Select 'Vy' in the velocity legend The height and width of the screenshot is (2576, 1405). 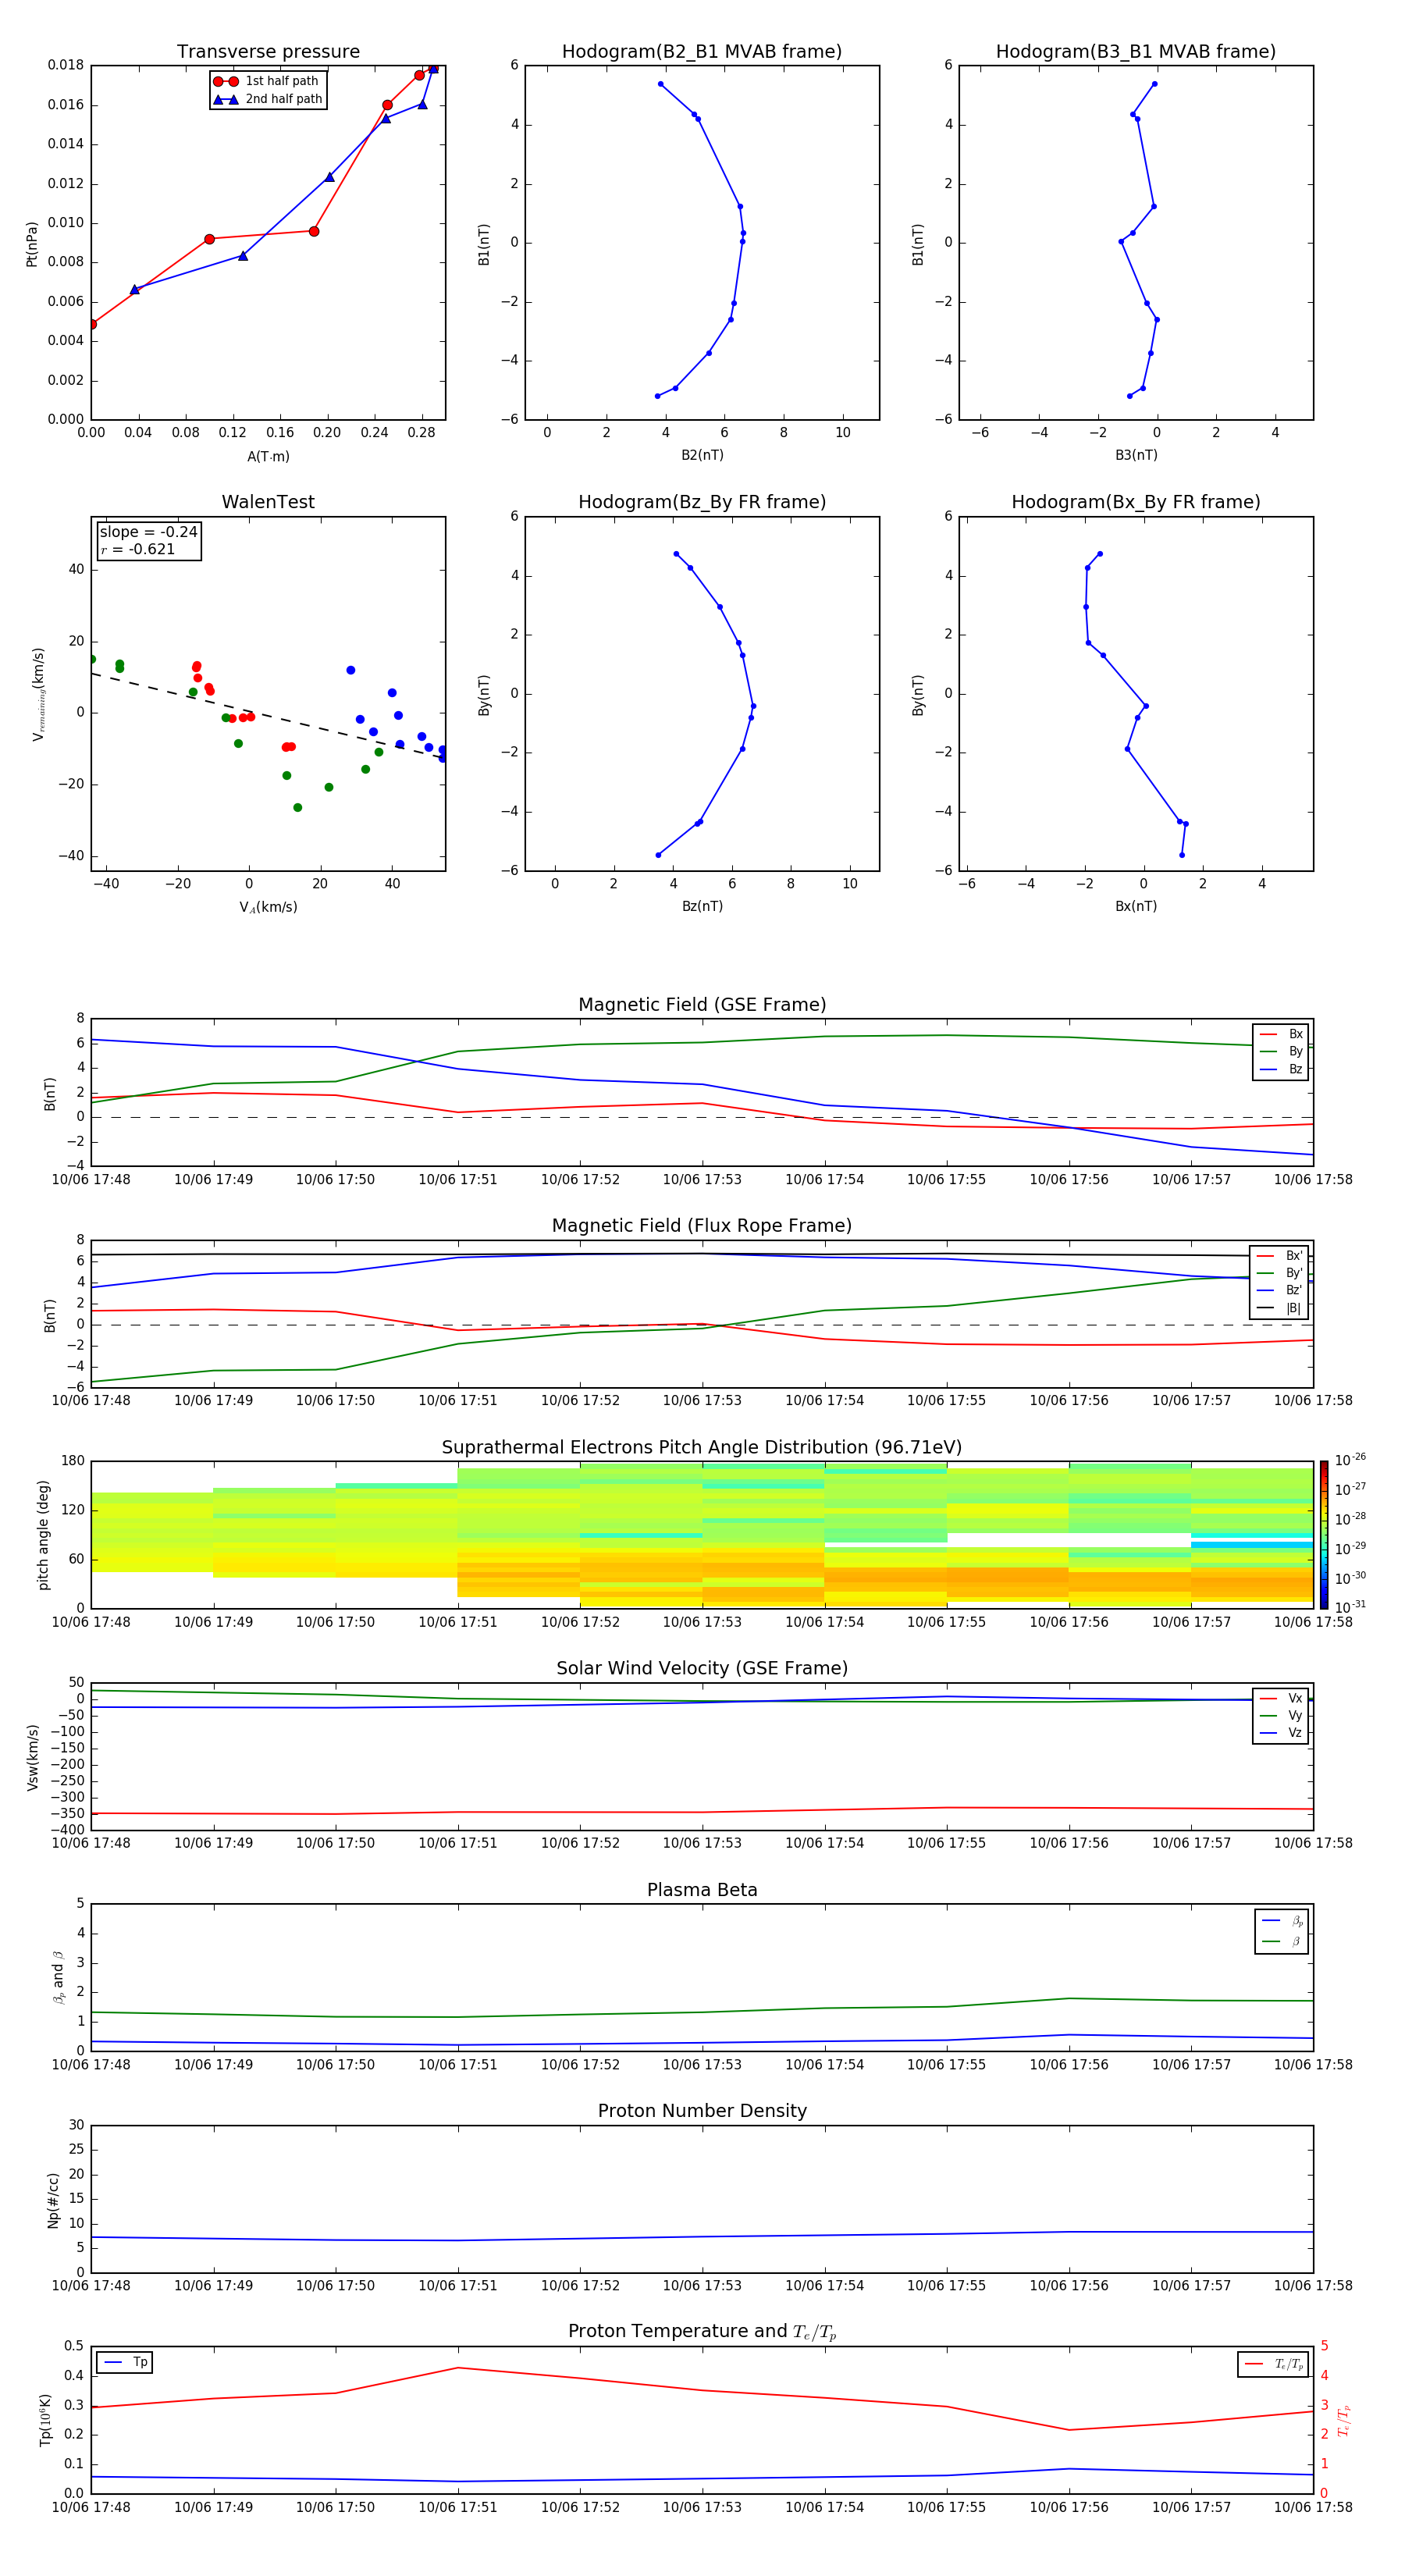(1281, 1715)
